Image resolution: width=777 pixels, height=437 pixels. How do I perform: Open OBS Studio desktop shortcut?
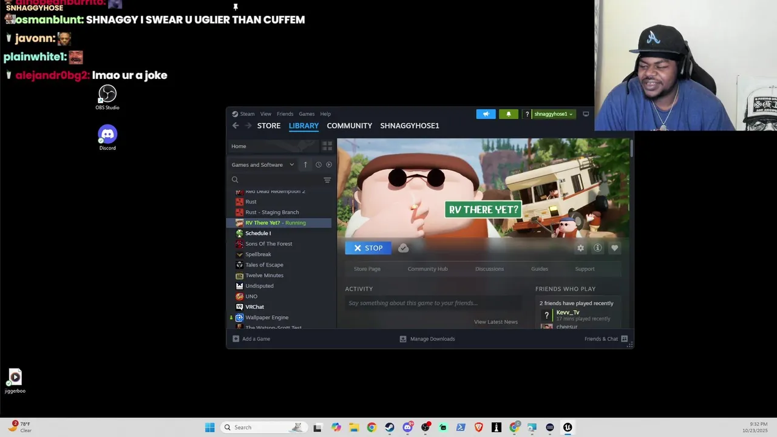[x=107, y=98]
